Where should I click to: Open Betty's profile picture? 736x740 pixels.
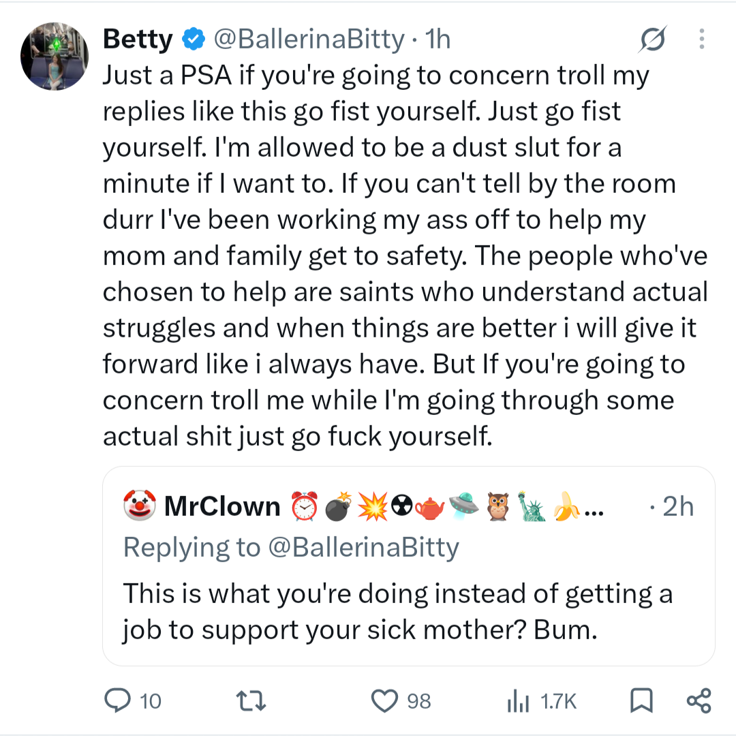click(55, 56)
